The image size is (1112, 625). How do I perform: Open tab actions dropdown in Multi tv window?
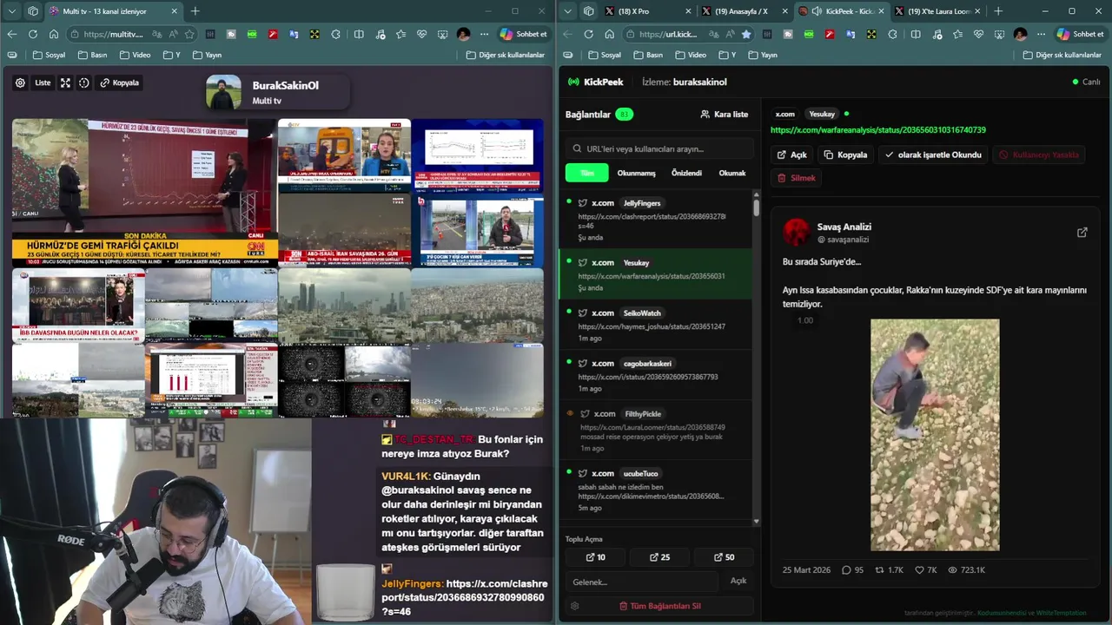(x=12, y=11)
